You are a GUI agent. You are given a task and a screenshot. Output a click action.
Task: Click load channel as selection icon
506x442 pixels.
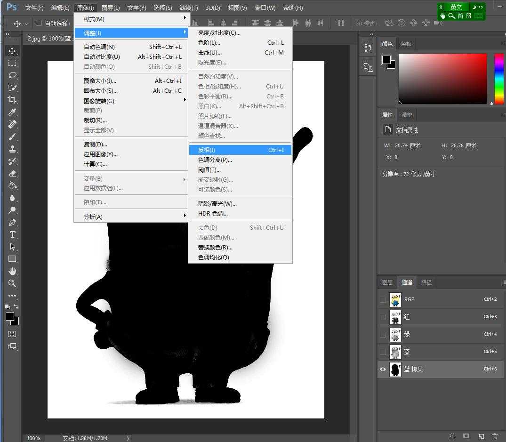[453, 436]
